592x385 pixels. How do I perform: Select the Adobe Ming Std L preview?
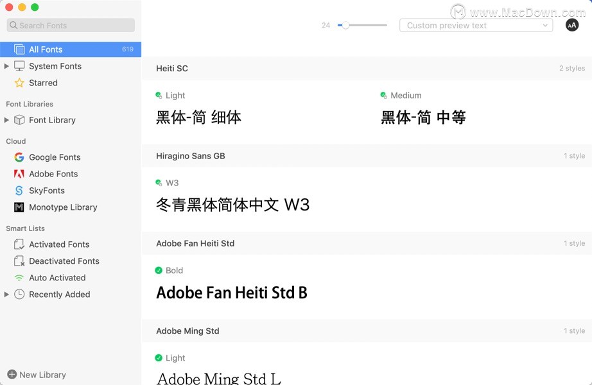tap(219, 378)
